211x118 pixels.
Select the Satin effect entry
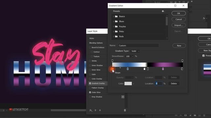click(94, 74)
